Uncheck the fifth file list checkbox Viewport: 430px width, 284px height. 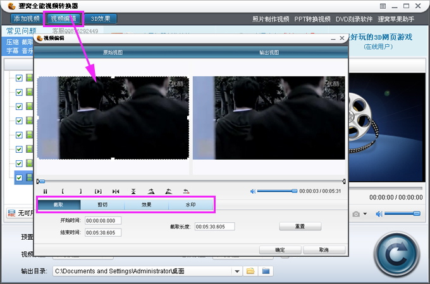19,135
